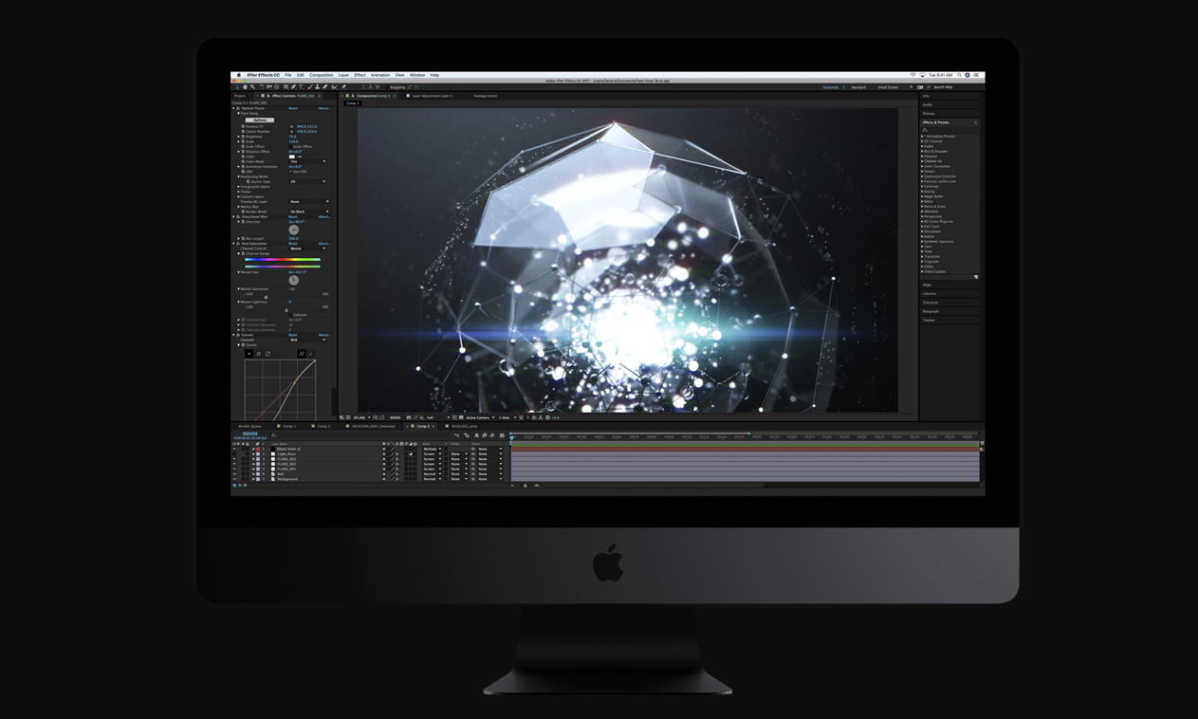Click Reset for the Directional Blur effect
This screenshot has height=719, width=1198.
(x=293, y=216)
